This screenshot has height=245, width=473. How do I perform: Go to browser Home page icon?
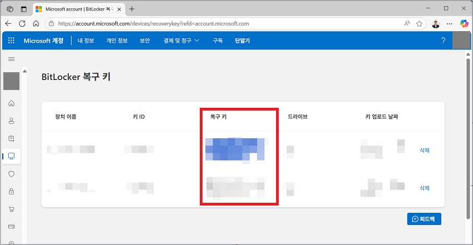36,23
